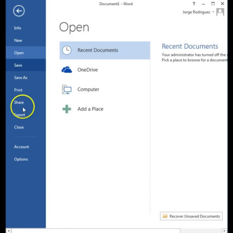Click the OneDrive cloud icon
233x233 pixels.
(67, 70)
